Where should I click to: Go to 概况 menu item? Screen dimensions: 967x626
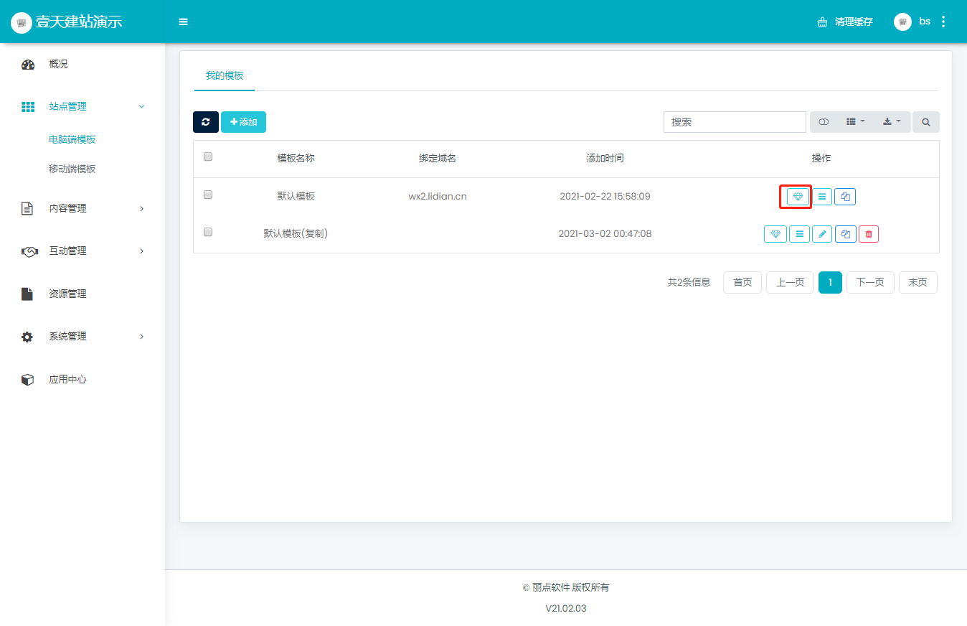(59, 64)
